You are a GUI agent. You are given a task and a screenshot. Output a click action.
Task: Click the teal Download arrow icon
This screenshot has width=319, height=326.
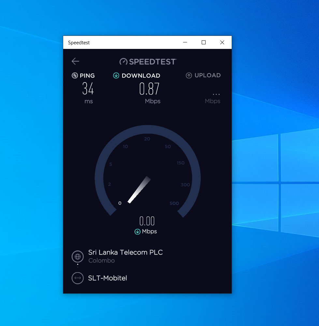click(116, 76)
